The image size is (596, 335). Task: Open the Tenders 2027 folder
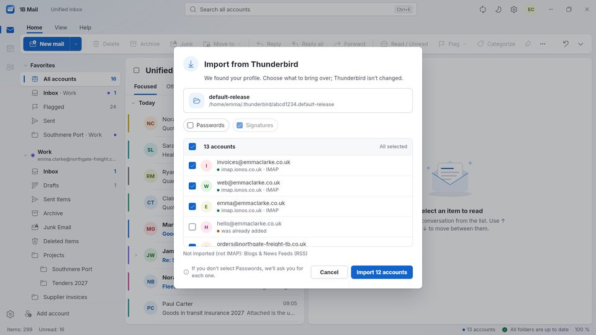pyautogui.click(x=70, y=283)
